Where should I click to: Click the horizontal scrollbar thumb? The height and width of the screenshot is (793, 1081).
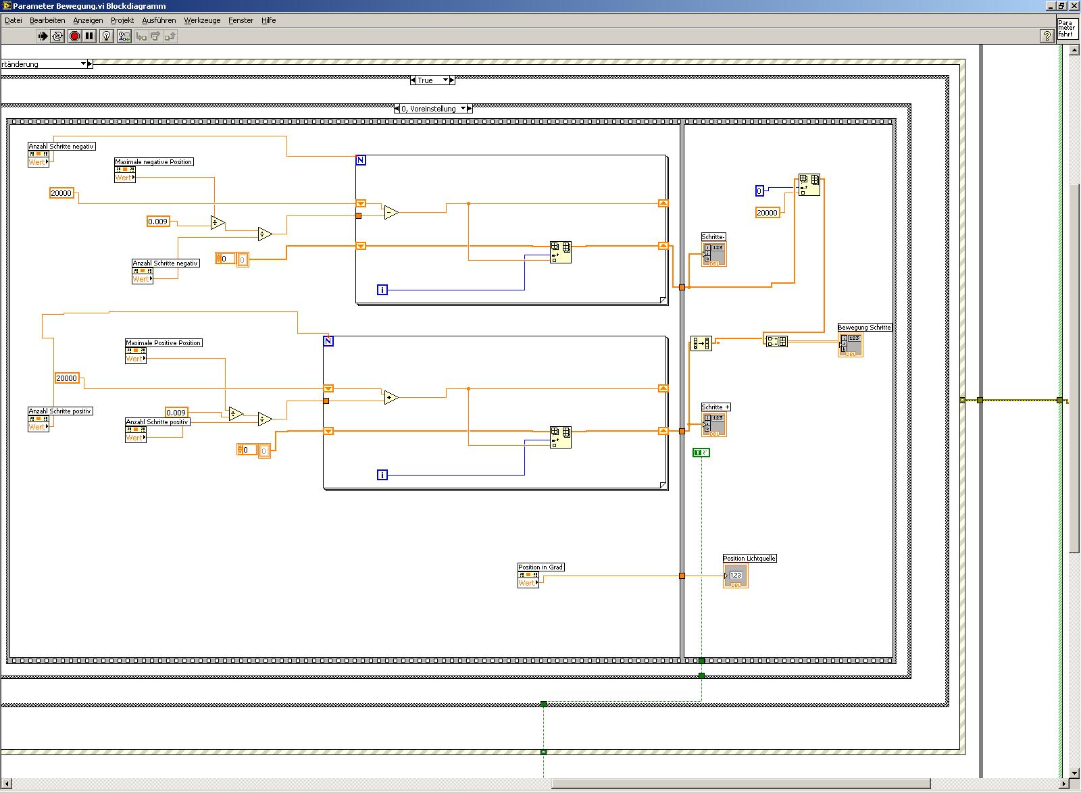[x=741, y=784]
